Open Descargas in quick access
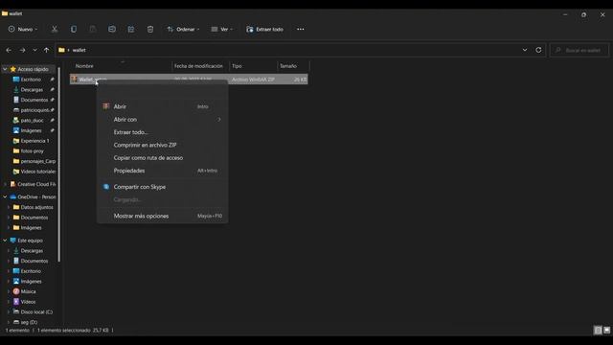This screenshot has width=613, height=345. click(32, 89)
